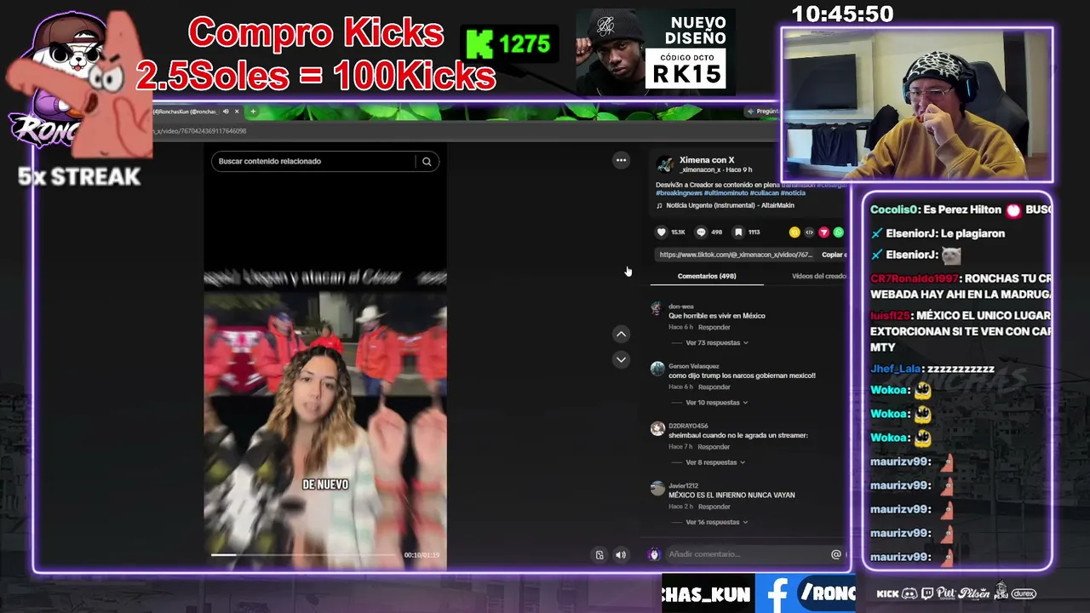Mute the RonchasKun browser tab audio
The image size is (1090, 613).
coord(226,112)
